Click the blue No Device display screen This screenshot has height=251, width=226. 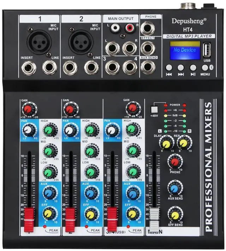coord(184,50)
